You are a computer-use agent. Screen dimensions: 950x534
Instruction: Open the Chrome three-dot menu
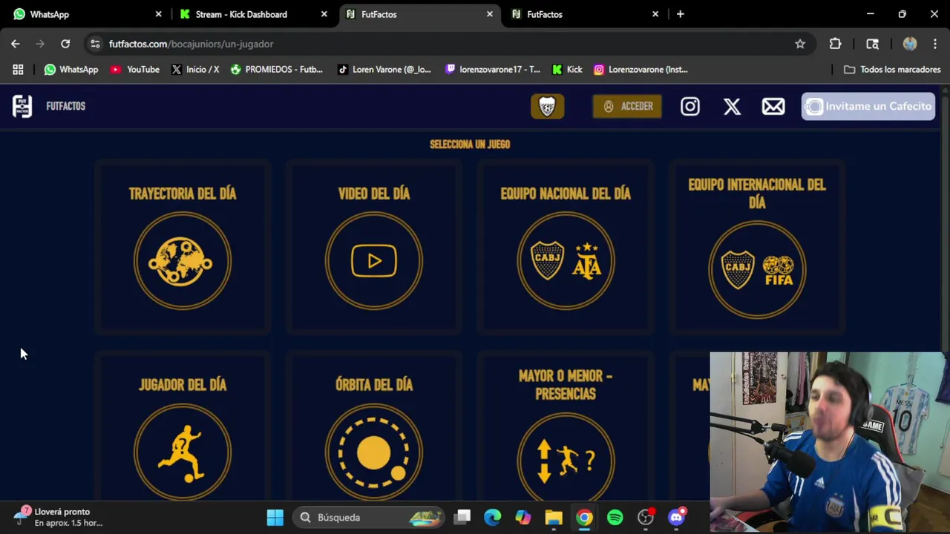(x=934, y=44)
